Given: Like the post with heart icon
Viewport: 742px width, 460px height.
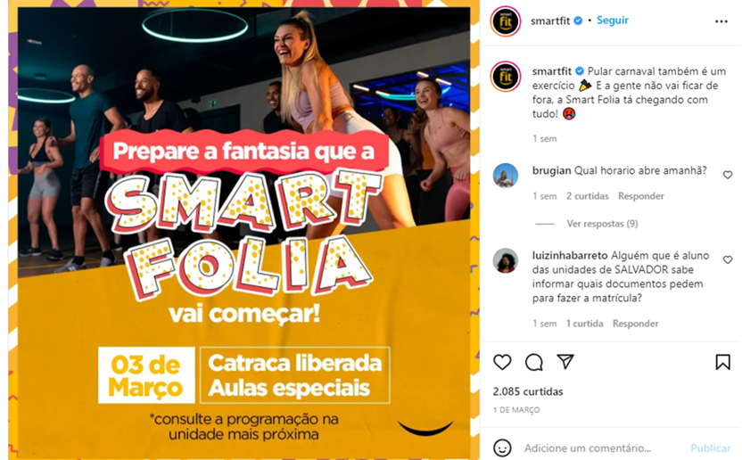Looking at the screenshot, I should click(x=502, y=363).
